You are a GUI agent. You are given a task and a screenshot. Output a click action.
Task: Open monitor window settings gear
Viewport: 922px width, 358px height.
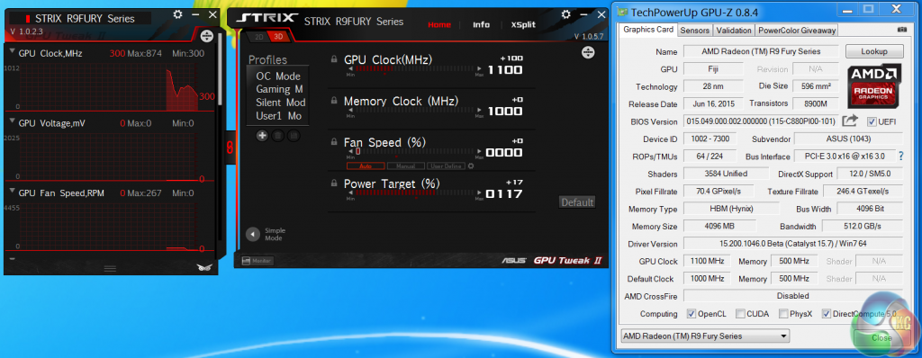pyautogui.click(x=177, y=14)
